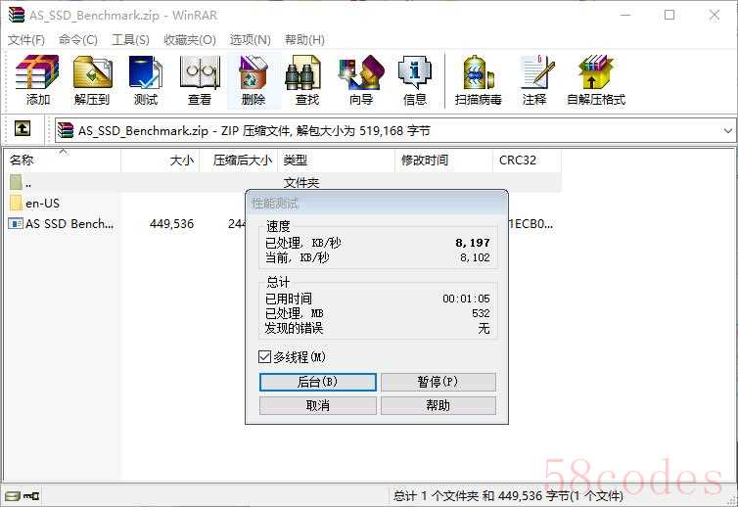Click the processed 532 MB value
Viewport: 738px width, 507px height.
(x=481, y=313)
